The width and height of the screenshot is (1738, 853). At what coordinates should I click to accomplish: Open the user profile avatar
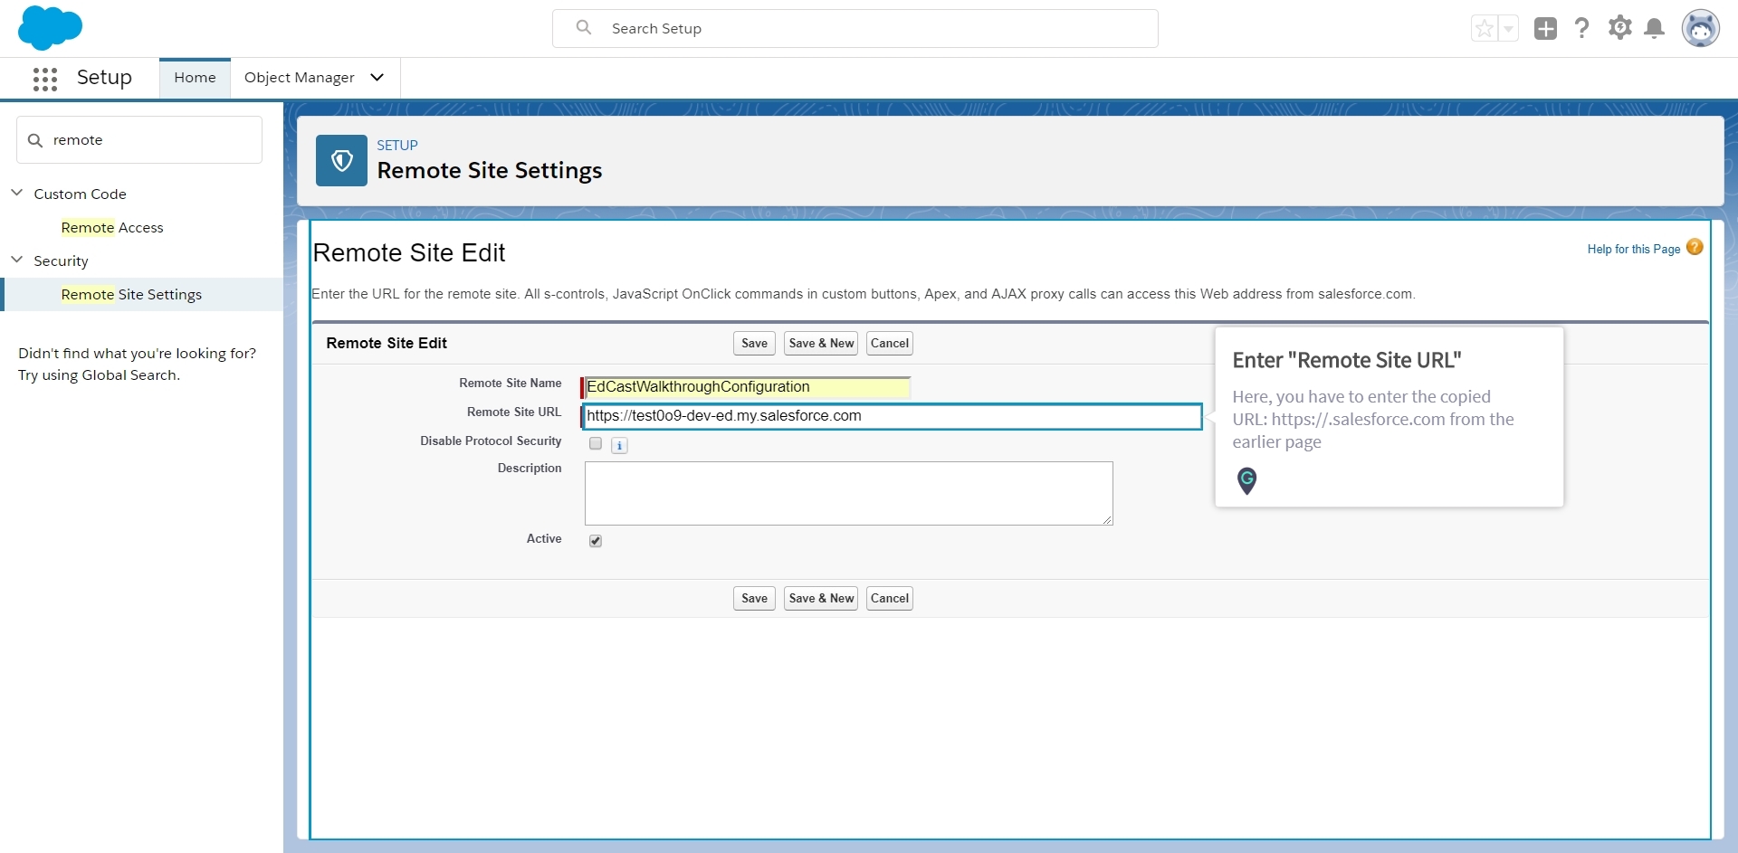pos(1701,29)
